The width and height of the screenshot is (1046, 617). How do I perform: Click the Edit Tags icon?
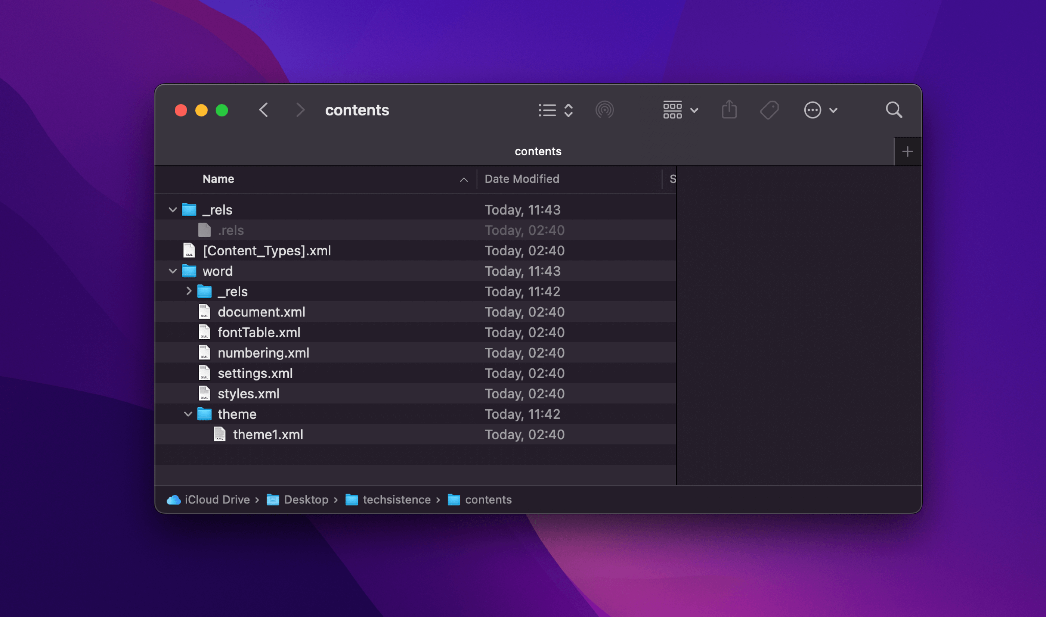[x=769, y=110]
